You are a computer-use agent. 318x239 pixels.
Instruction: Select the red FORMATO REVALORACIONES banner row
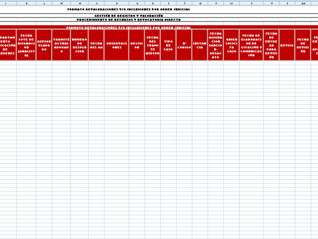click(x=159, y=27)
